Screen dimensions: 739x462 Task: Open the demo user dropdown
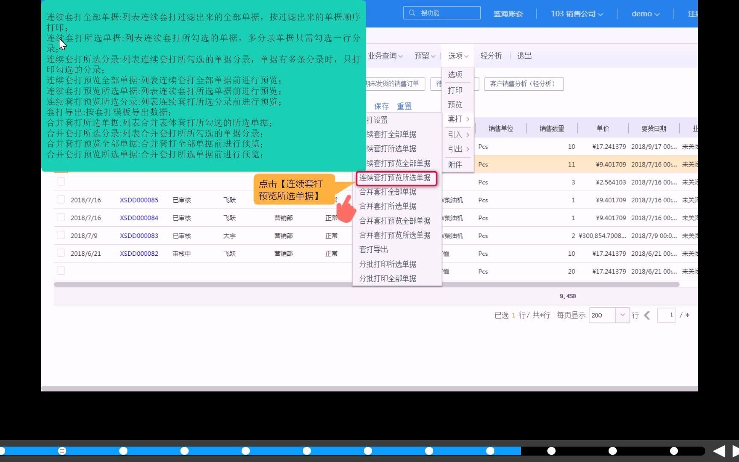pos(645,14)
